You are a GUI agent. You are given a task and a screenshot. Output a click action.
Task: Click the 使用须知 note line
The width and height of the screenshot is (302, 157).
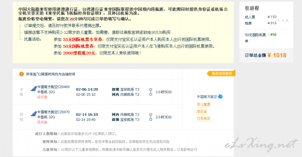point(106,142)
